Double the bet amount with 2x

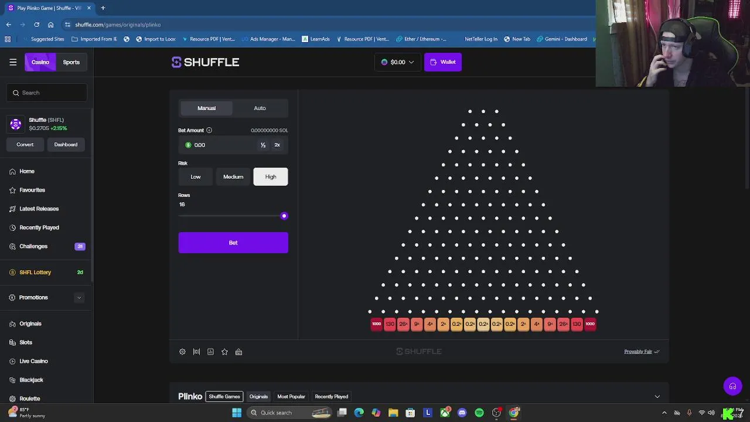[277, 145]
